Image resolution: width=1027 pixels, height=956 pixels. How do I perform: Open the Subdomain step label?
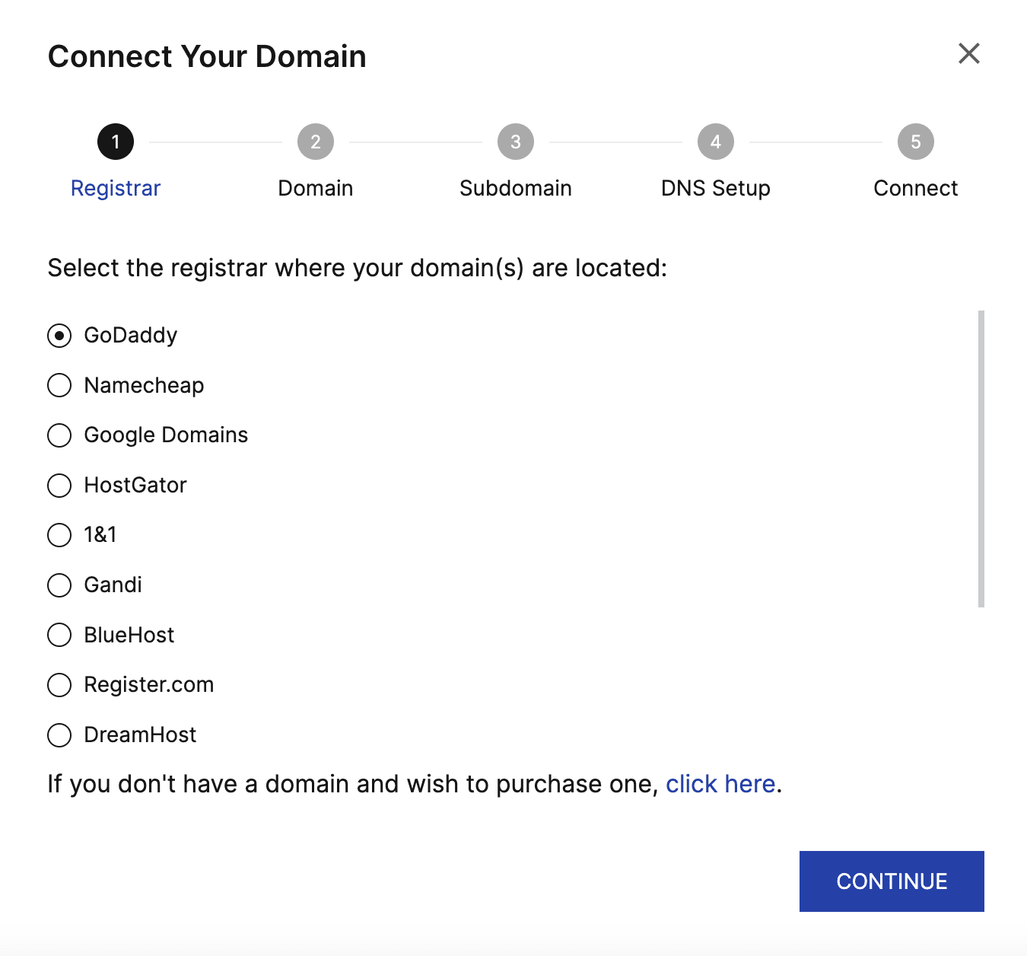pos(516,188)
